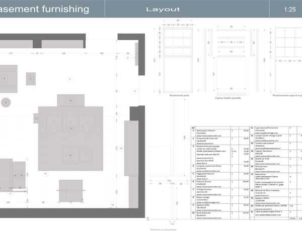Click the sofa marked number 12

pos(71,128)
